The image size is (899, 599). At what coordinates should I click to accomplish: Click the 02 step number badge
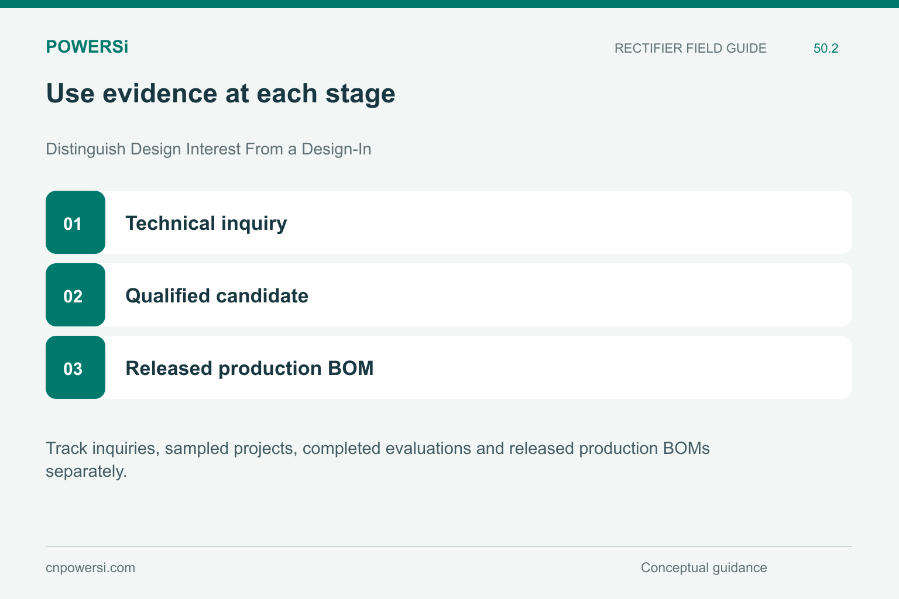click(76, 295)
